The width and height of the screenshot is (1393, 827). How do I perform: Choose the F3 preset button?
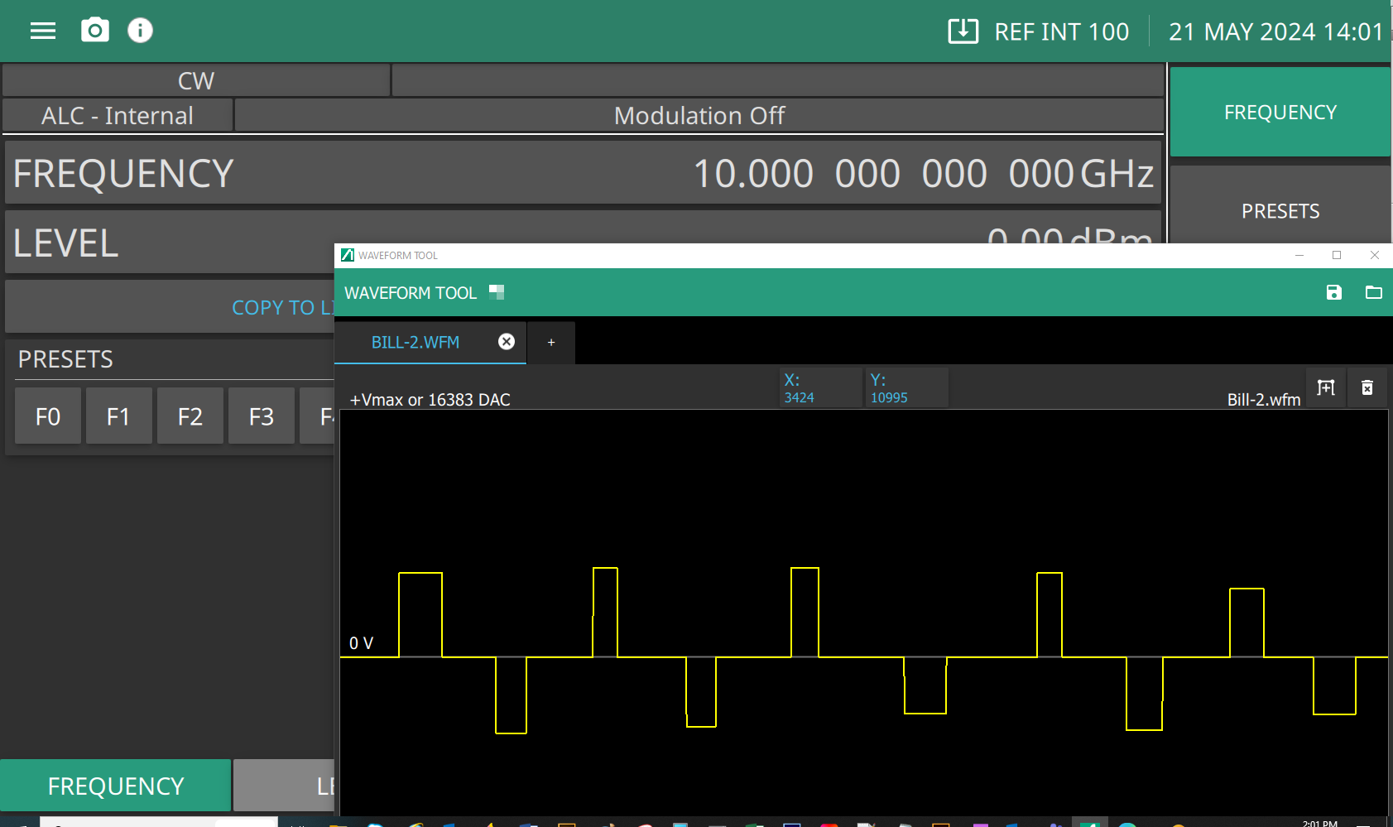tap(262, 416)
